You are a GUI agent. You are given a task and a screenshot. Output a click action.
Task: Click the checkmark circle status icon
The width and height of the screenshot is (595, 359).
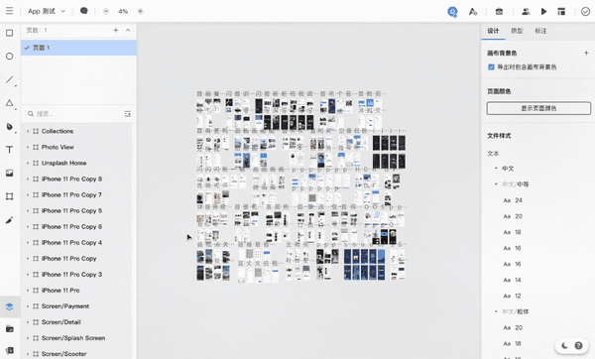tap(585, 11)
